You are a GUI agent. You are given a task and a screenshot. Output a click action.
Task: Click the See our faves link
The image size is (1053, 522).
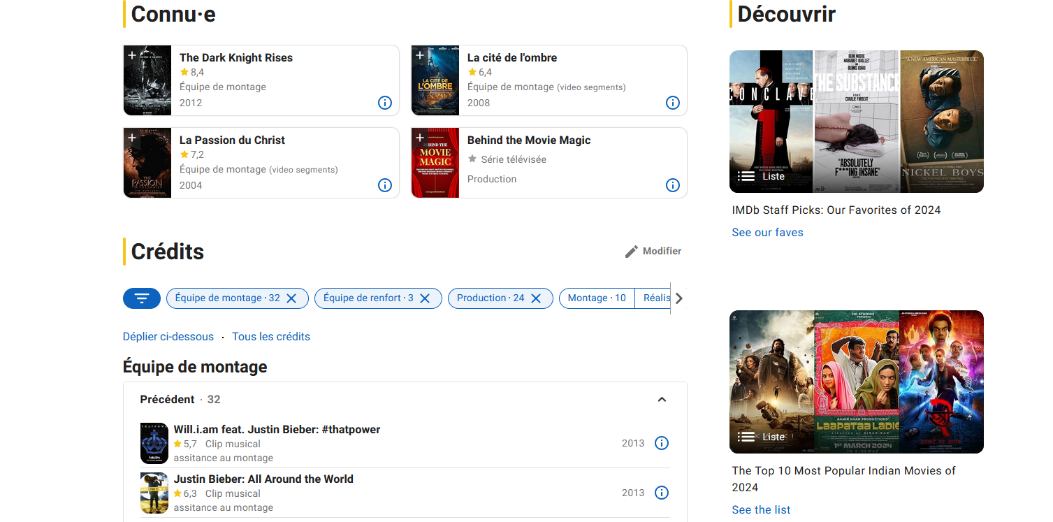click(x=767, y=233)
